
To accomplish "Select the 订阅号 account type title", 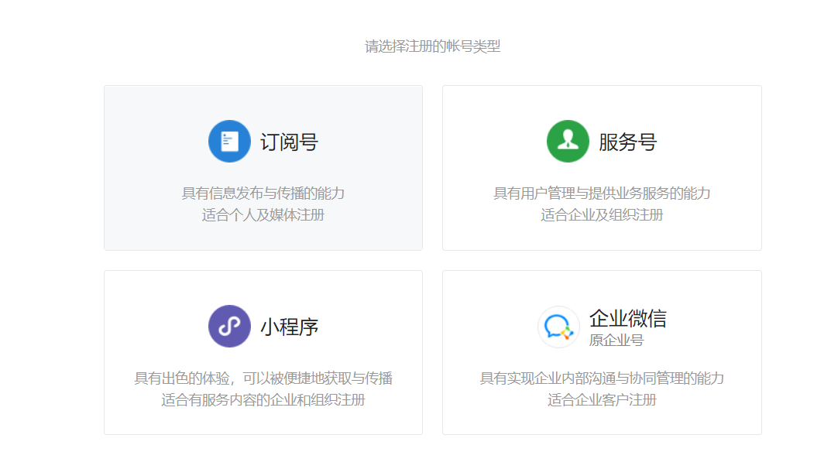I will 289,142.
